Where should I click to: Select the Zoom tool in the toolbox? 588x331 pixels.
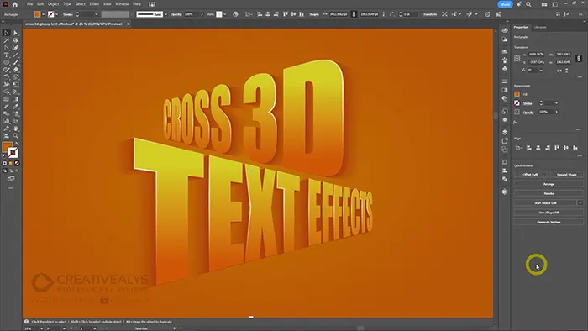(x=16, y=136)
